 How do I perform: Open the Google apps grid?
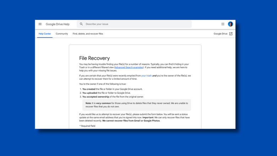(223, 24)
